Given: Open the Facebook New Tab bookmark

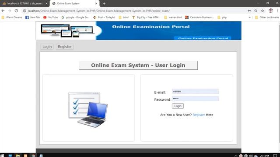Looking at the screenshot, I should [x=33, y=17].
